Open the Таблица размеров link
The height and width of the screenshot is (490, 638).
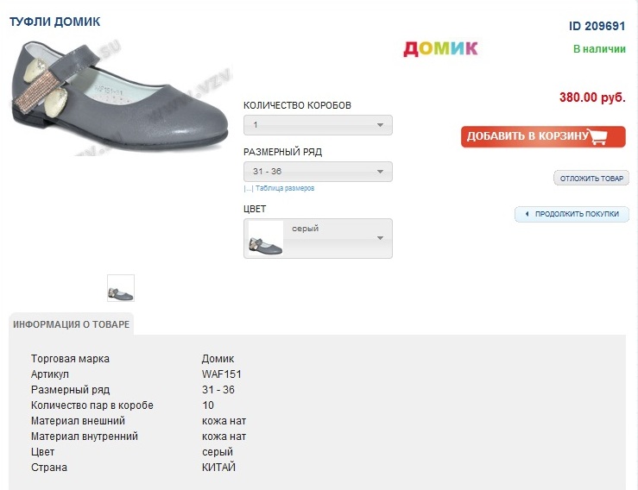(285, 188)
